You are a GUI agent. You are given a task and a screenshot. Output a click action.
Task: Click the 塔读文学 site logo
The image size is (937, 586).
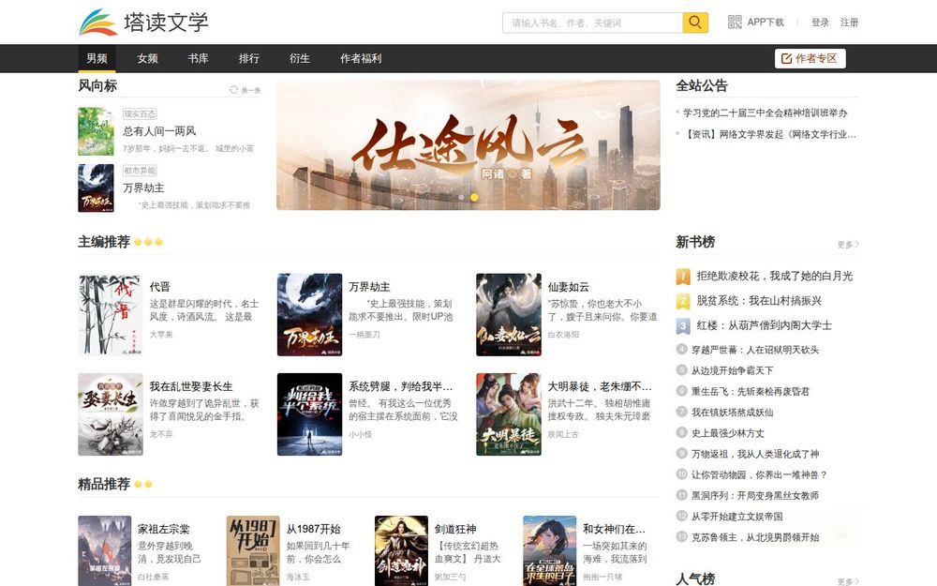coord(143,23)
